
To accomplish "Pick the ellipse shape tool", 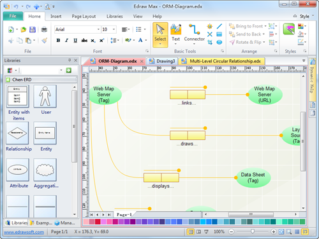I will coord(219,42).
